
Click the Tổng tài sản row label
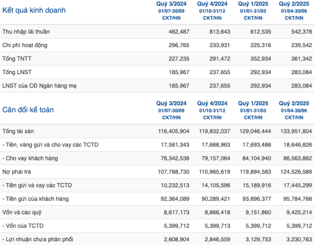click(18, 131)
